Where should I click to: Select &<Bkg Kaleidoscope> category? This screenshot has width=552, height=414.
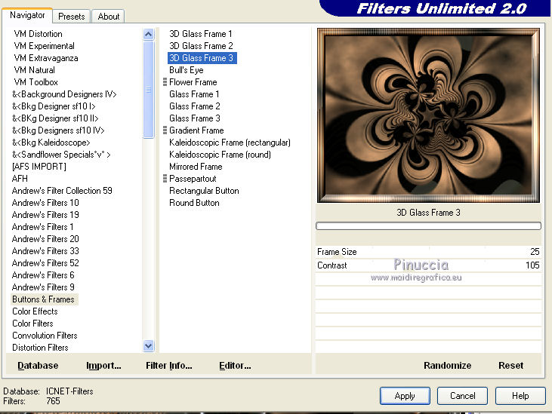tap(51, 143)
